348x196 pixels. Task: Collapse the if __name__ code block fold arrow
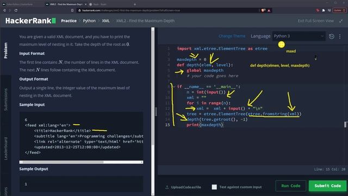point(174,87)
